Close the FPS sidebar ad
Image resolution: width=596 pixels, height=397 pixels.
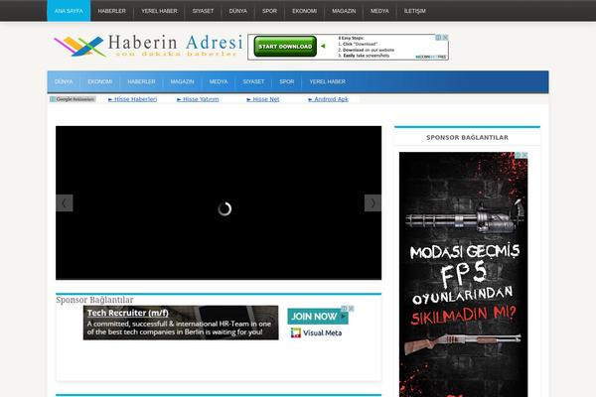coord(524,155)
